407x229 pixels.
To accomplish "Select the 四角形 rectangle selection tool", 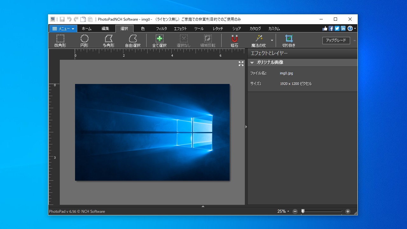I will pyautogui.click(x=60, y=41).
